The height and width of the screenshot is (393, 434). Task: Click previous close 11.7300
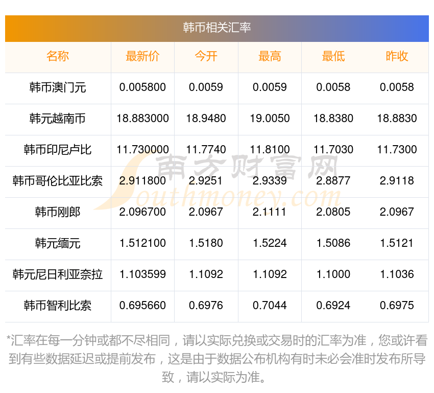tap(397, 150)
